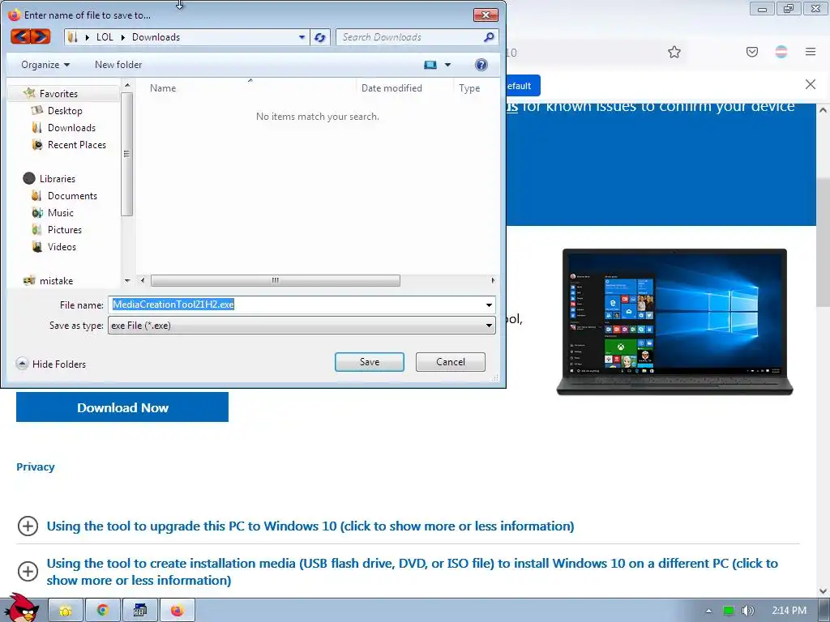Change view using the views icon
The width and height of the screenshot is (830, 622).
tap(430, 65)
